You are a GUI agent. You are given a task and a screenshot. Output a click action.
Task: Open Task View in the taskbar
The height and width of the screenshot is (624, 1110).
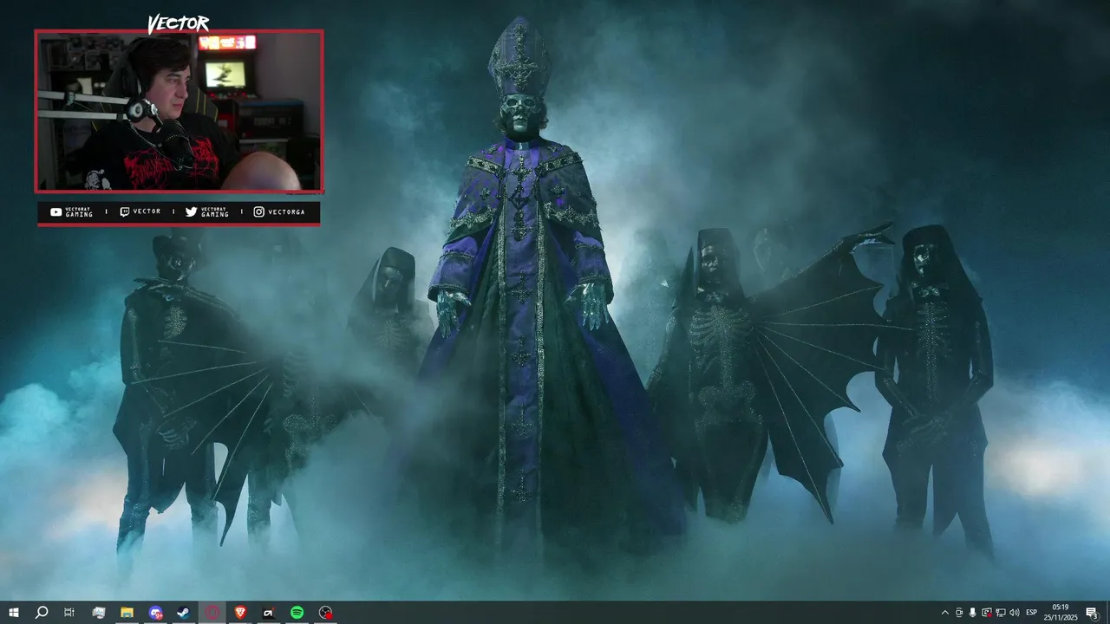(x=69, y=613)
